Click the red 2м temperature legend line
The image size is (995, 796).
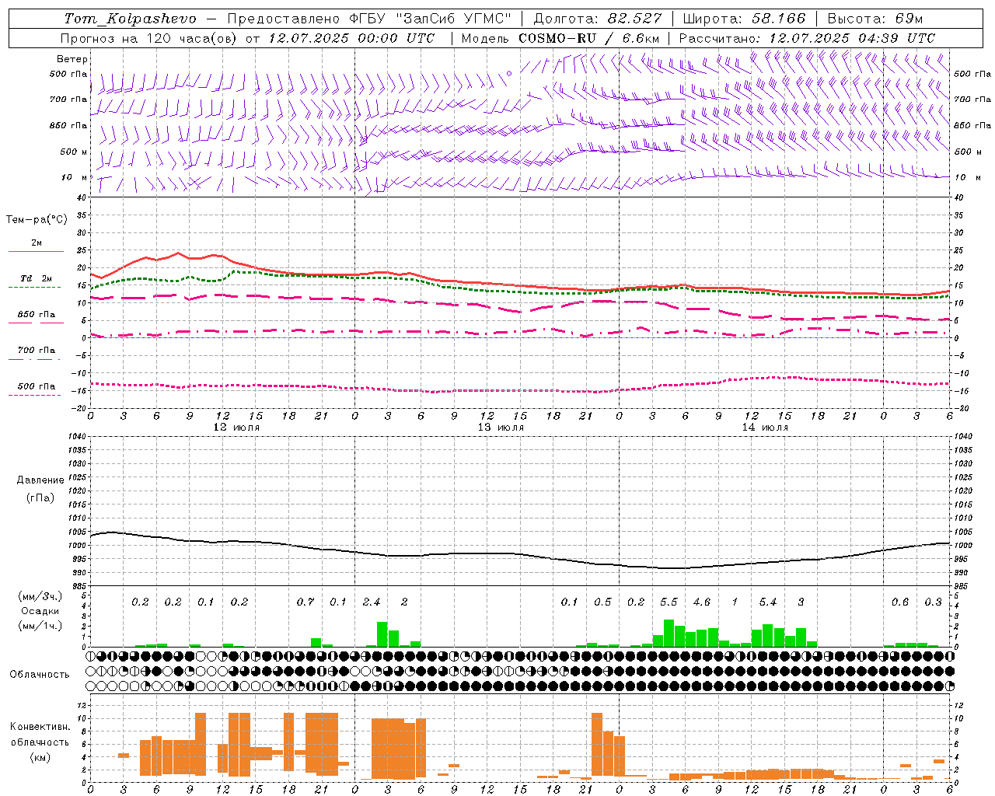[x=36, y=251]
